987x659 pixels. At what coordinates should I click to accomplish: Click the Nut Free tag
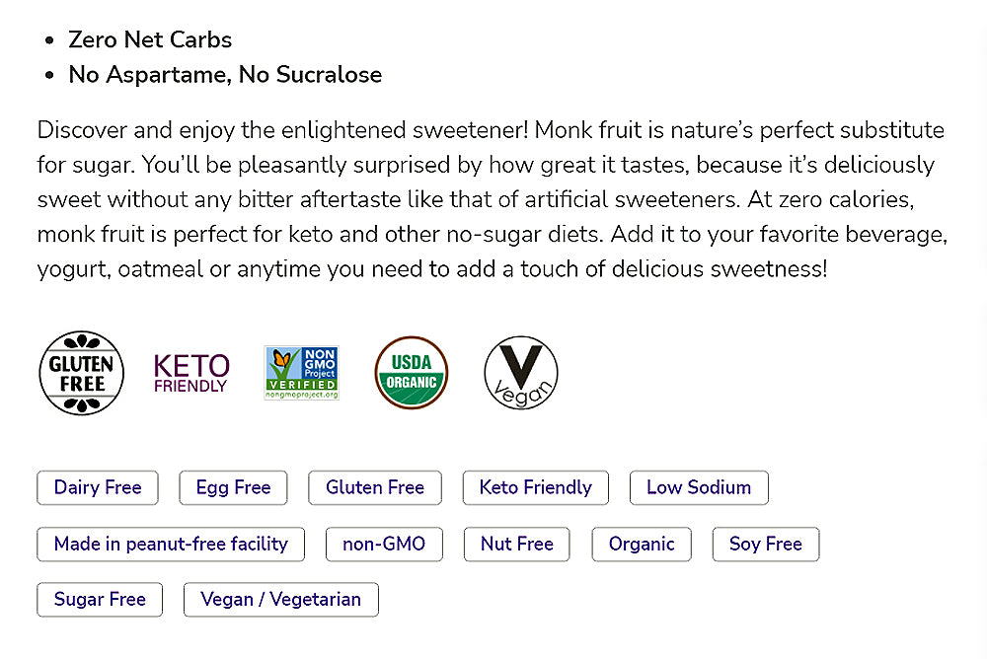pyautogui.click(x=517, y=544)
